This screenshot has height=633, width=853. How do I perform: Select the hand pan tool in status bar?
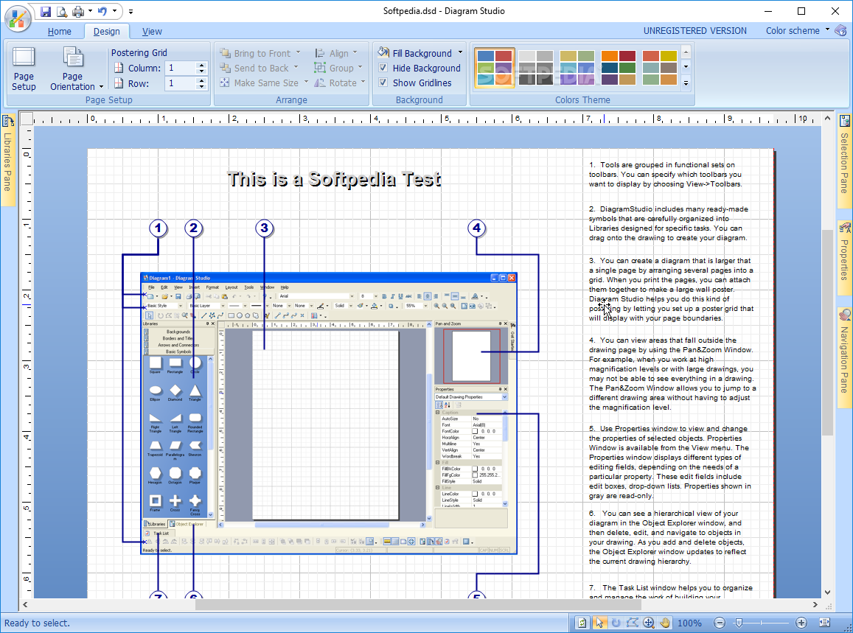point(665,623)
